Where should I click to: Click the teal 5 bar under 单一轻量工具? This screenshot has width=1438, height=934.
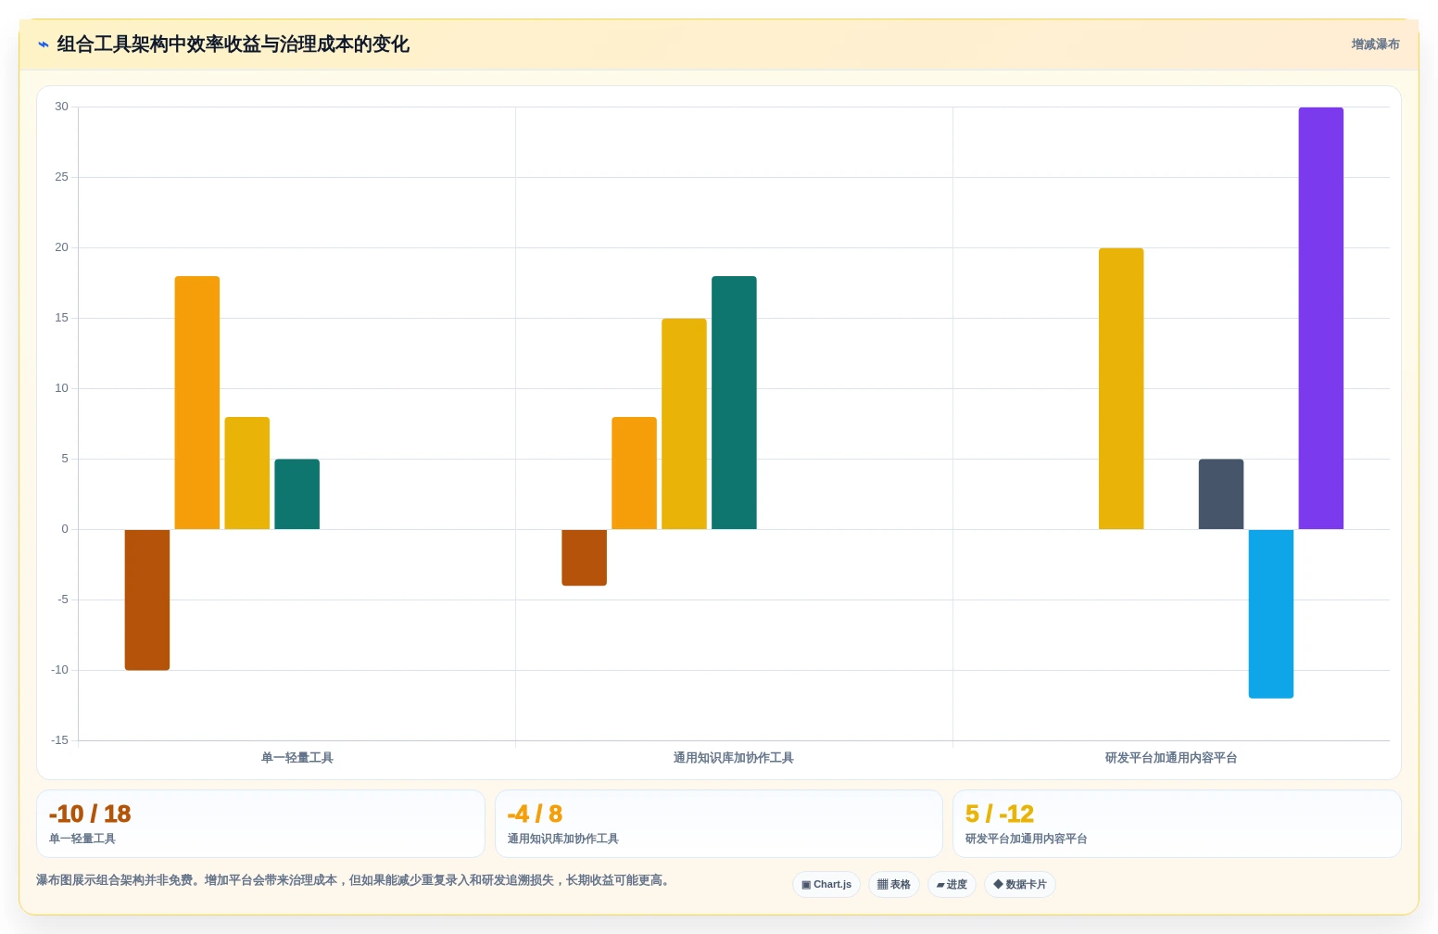pyautogui.click(x=297, y=494)
